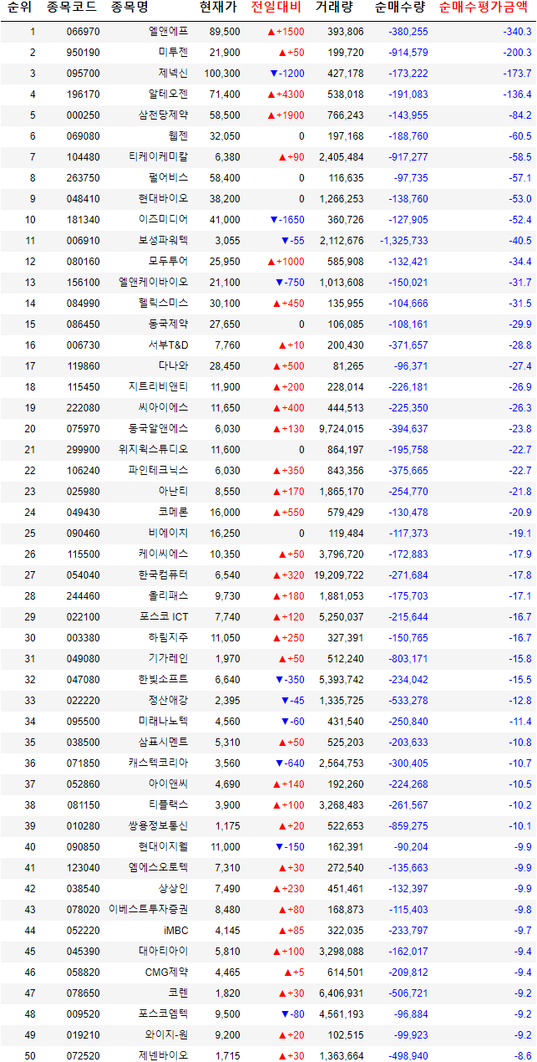The width and height of the screenshot is (537, 1062).
Task: Select the stock name 제넨바이오
Action: (163, 1056)
